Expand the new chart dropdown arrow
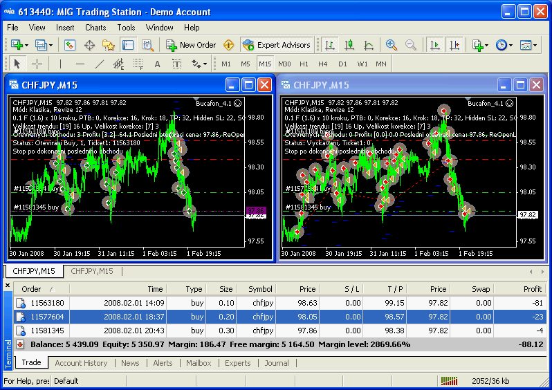The width and height of the screenshot is (552, 390). (28, 45)
